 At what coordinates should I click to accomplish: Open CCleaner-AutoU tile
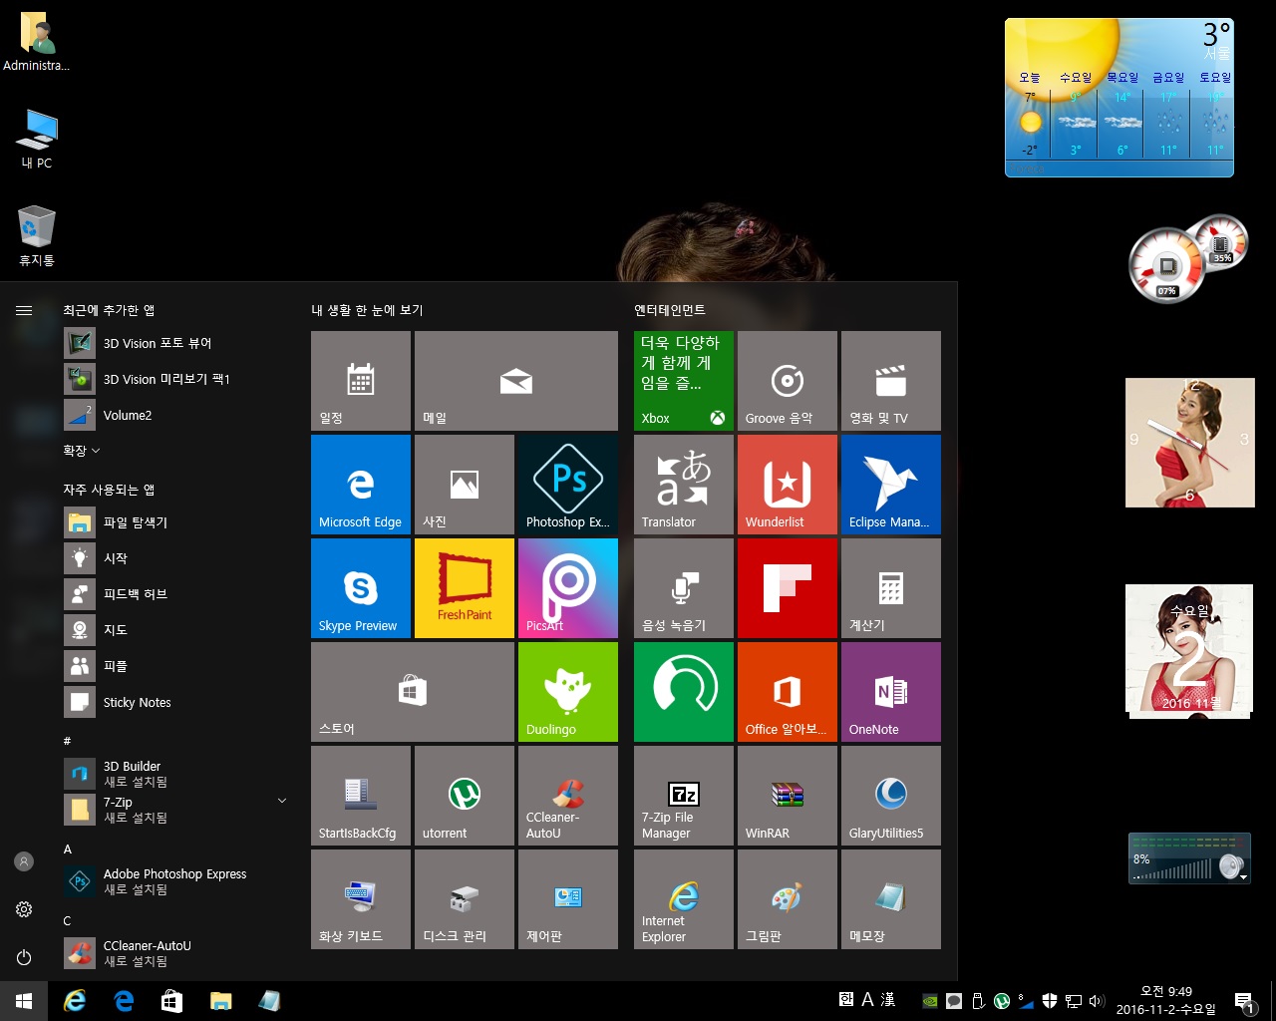568,796
